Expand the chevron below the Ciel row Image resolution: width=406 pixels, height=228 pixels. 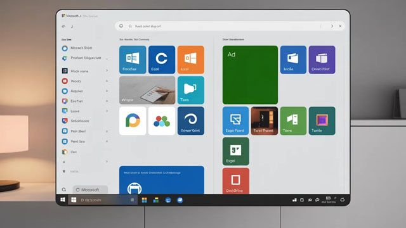click(107, 162)
